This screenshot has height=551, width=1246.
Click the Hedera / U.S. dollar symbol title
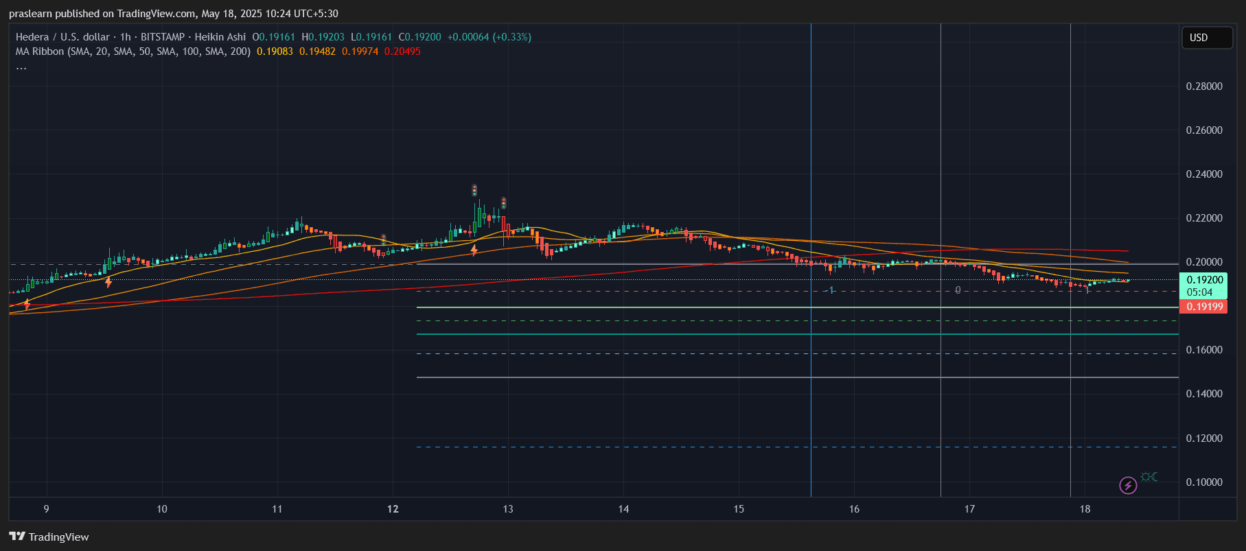tap(62, 37)
